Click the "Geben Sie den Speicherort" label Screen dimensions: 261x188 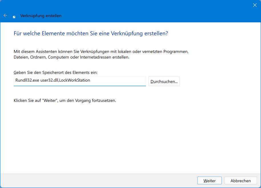[55, 73]
